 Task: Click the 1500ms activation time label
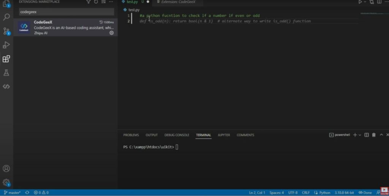click(x=107, y=22)
